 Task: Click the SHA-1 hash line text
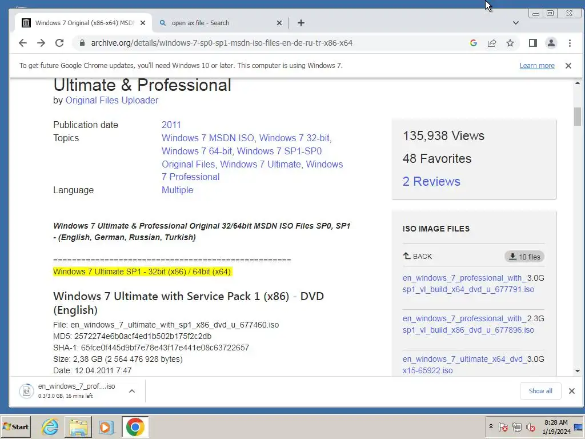point(151,348)
